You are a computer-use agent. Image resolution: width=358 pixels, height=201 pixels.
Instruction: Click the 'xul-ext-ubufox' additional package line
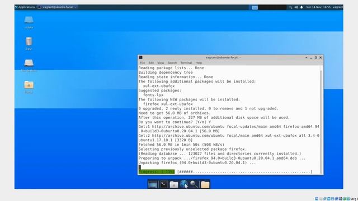159,86
